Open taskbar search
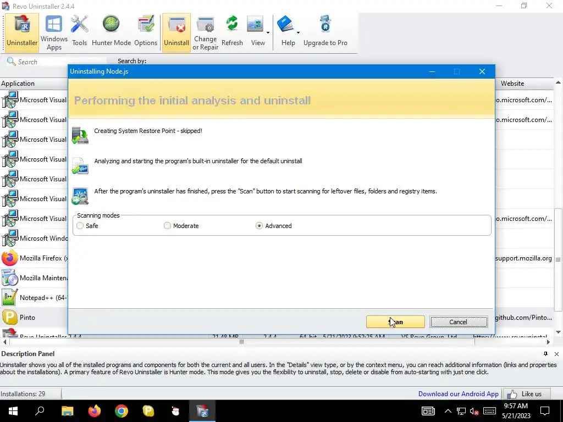This screenshot has width=563, height=422. [40, 411]
